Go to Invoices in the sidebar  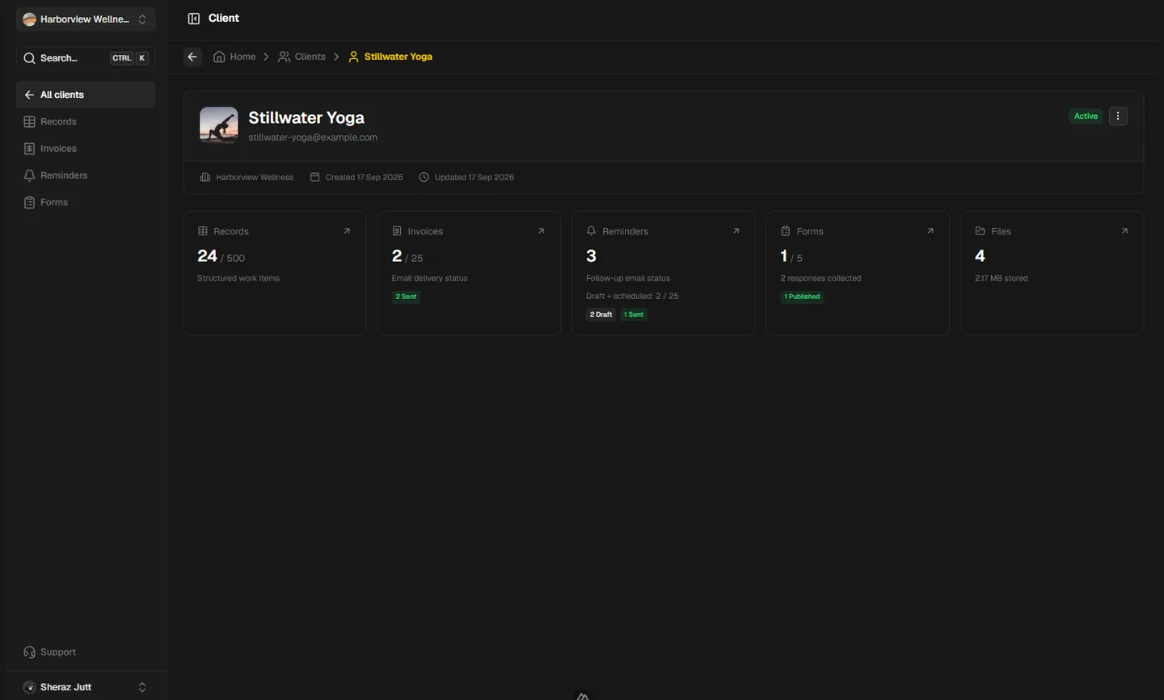86,149
